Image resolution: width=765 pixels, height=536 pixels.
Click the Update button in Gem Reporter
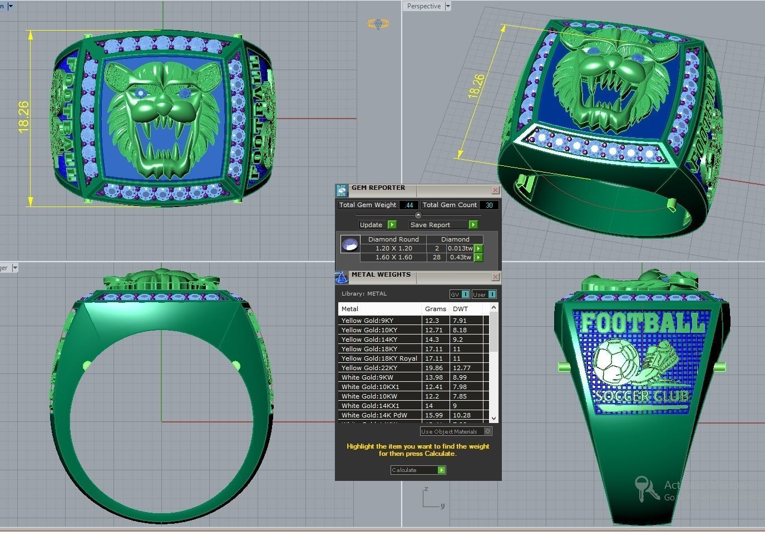(x=373, y=225)
